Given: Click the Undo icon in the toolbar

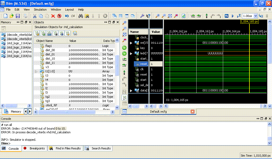Looking at the screenshot, I should click(x=67, y=16).
